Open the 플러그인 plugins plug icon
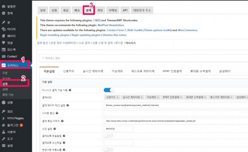The width and height of the screenshot is (248, 152). 3,125
